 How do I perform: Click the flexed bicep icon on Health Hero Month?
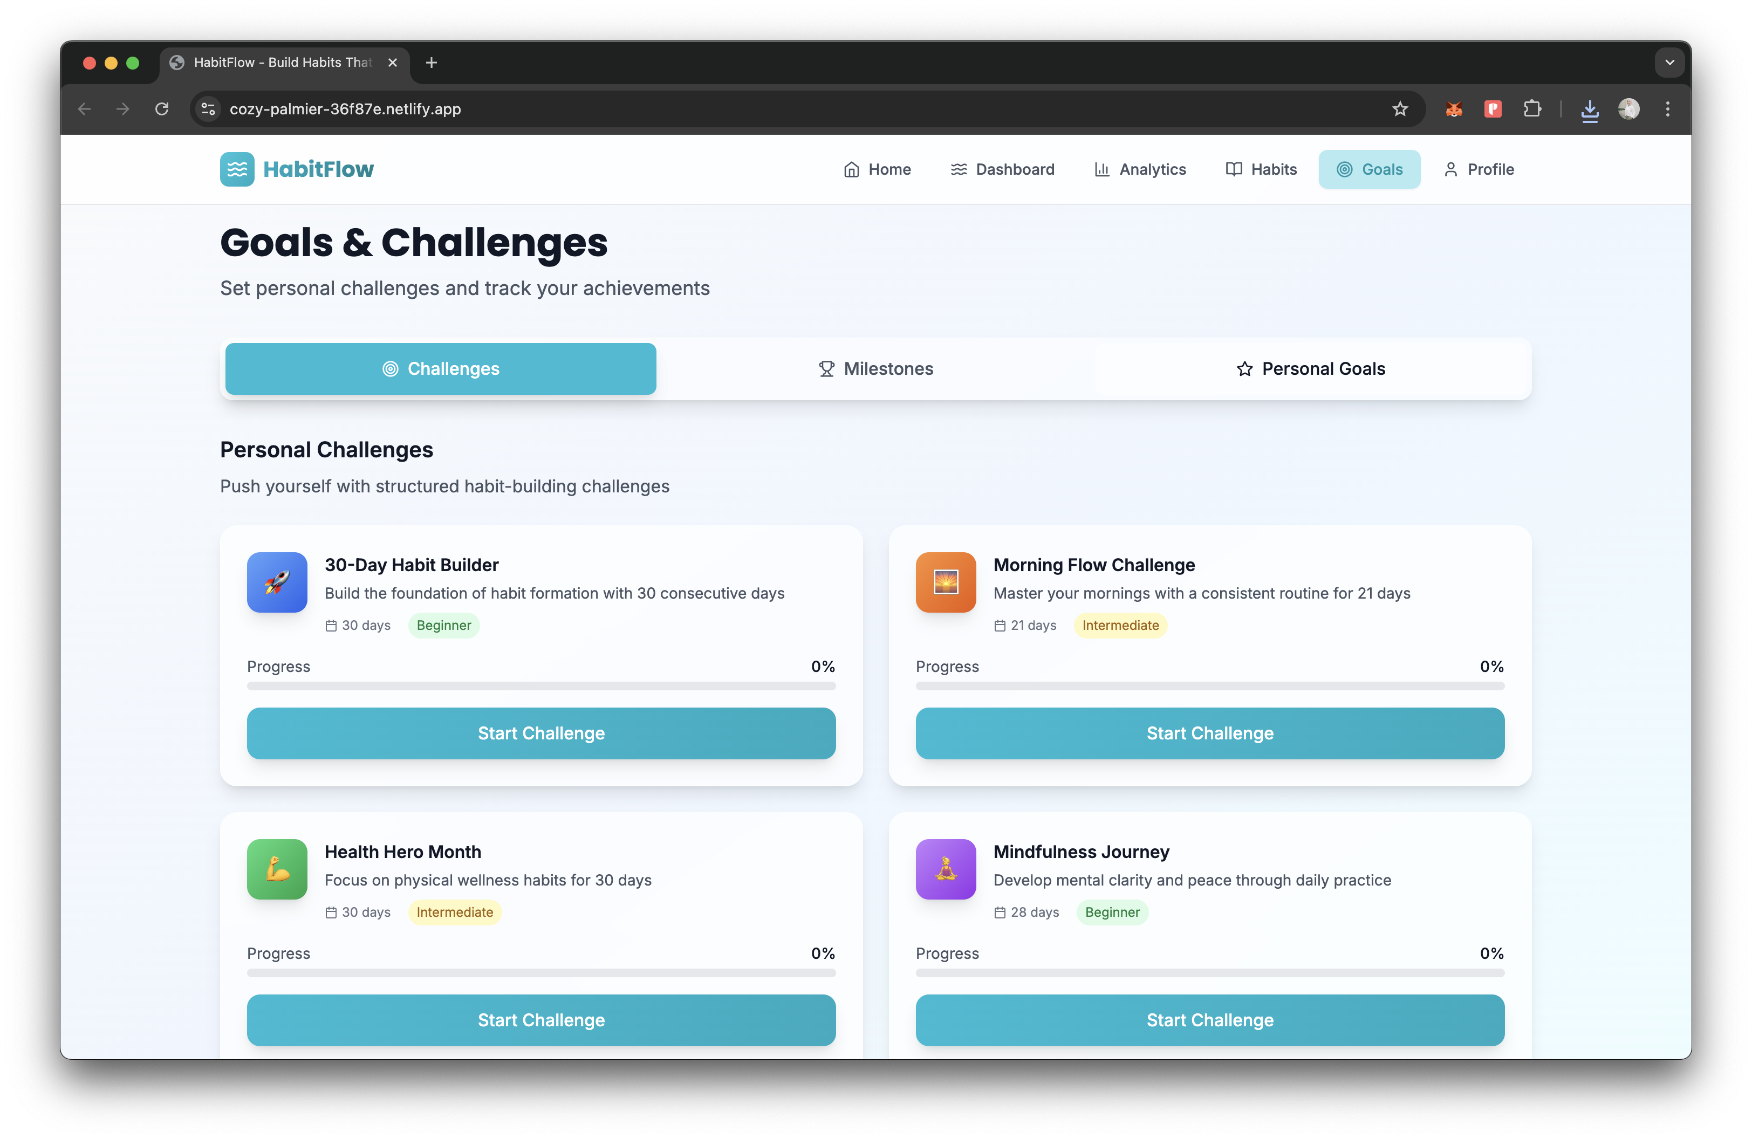coord(277,869)
